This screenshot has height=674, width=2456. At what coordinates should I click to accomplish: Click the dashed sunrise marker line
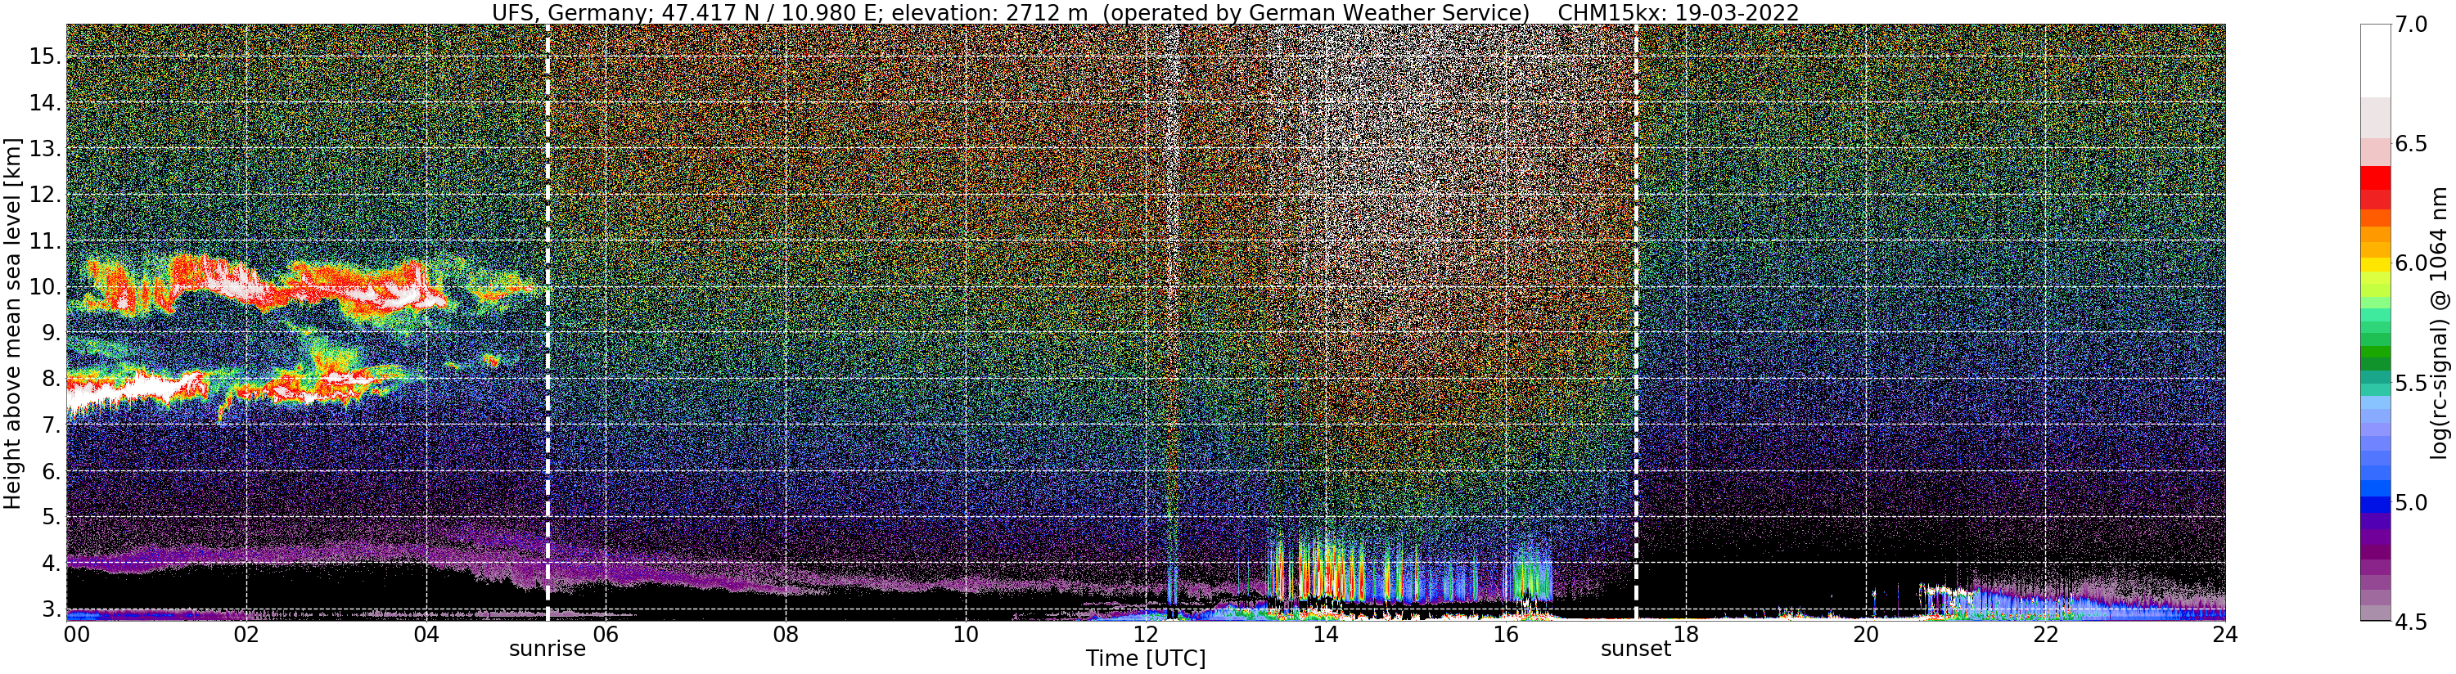point(548,322)
